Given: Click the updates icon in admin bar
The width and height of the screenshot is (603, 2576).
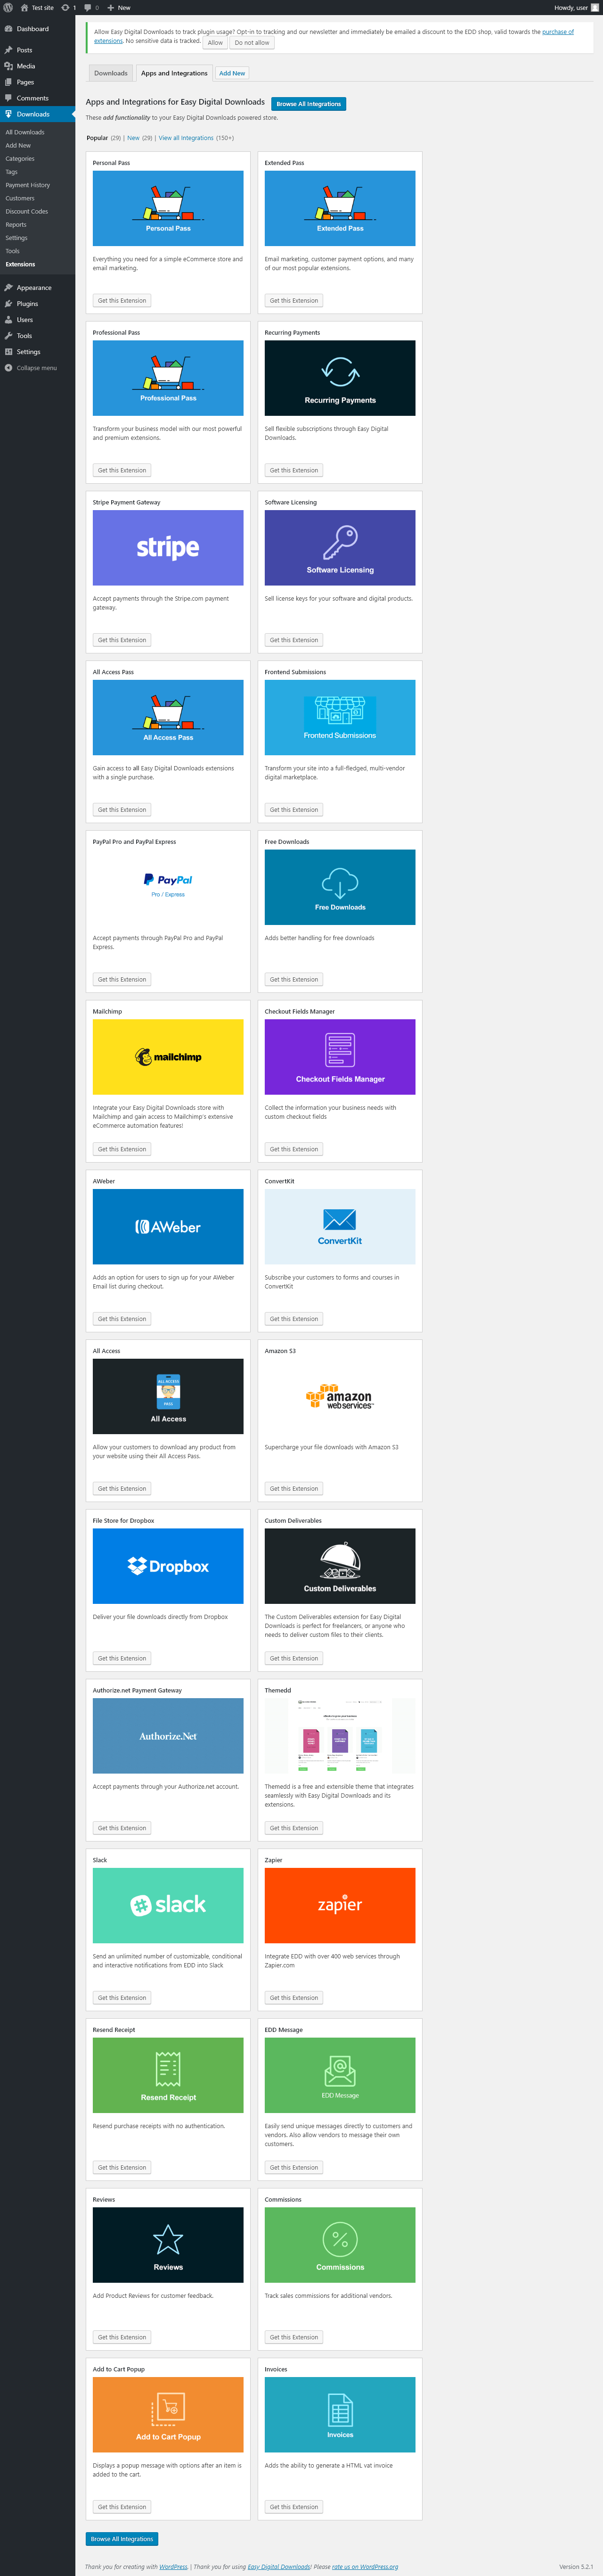Looking at the screenshot, I should click(69, 7).
